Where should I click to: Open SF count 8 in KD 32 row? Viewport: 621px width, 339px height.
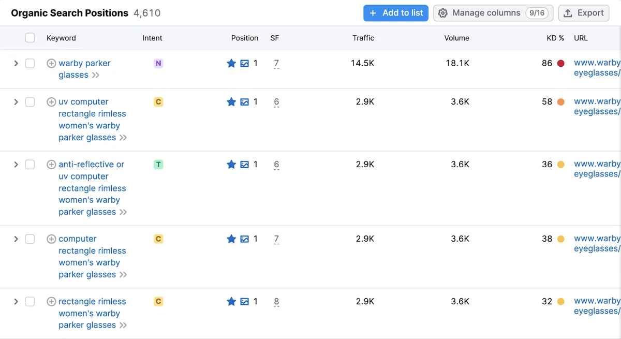tap(276, 302)
